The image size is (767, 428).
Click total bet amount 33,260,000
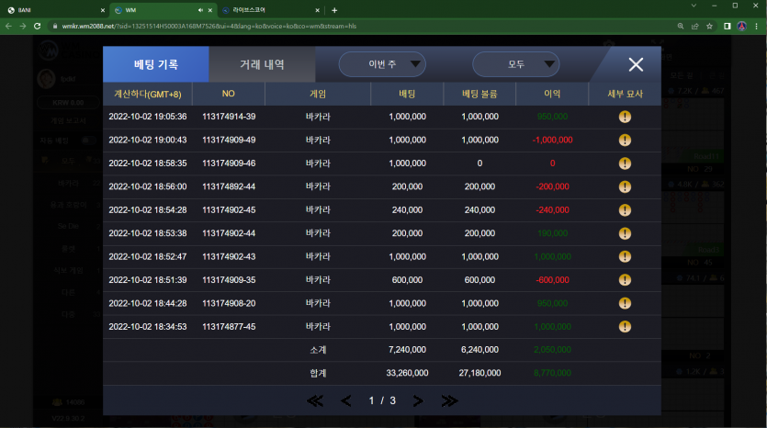pyautogui.click(x=407, y=373)
